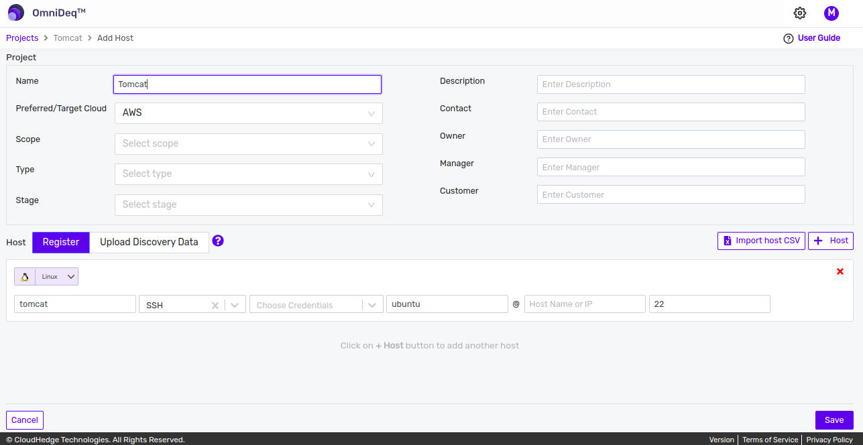Click the Cancel button

(25, 420)
